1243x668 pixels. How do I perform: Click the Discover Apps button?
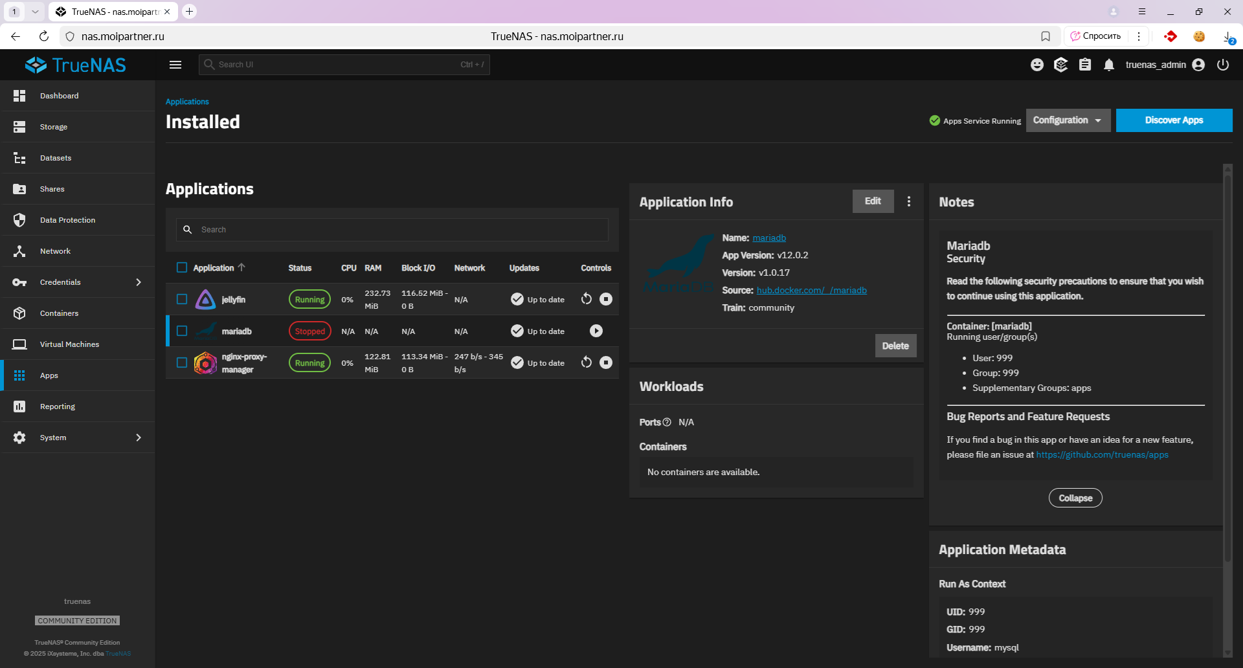(x=1173, y=120)
